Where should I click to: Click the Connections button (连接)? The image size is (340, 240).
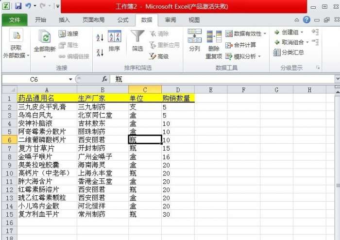coord(68,34)
